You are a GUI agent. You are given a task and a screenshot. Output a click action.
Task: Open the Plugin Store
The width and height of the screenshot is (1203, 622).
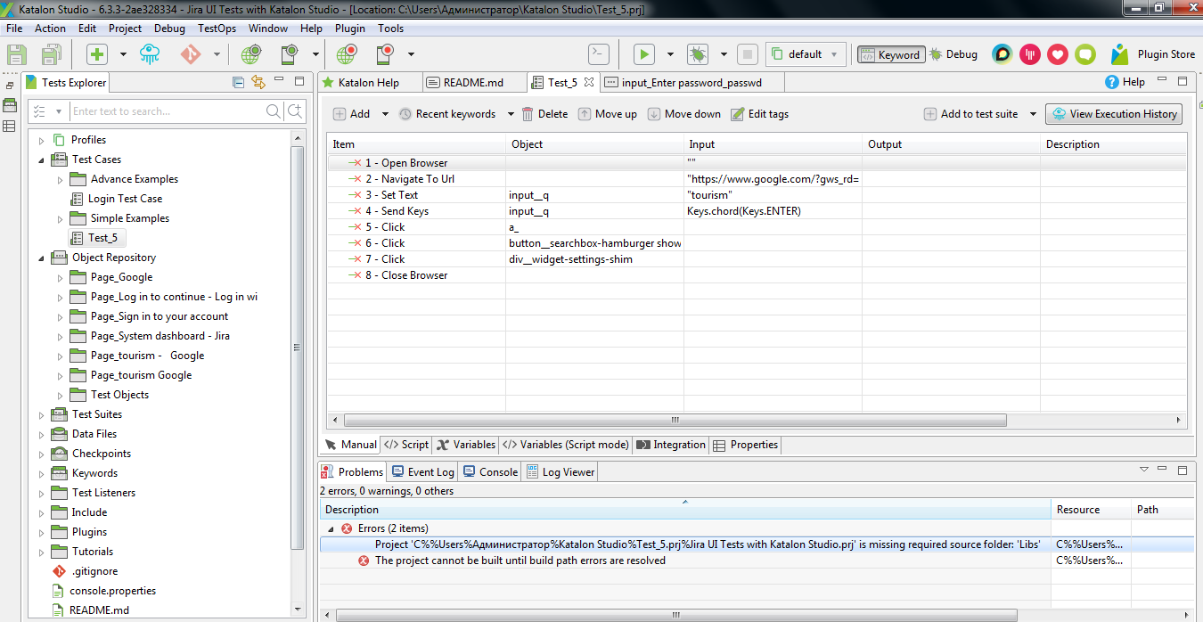coord(1153,54)
